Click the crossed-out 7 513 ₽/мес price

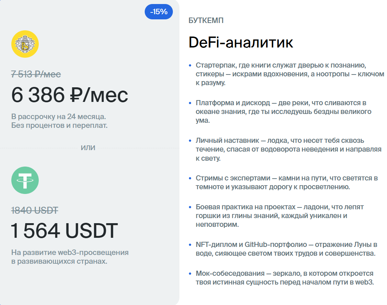click(x=36, y=75)
